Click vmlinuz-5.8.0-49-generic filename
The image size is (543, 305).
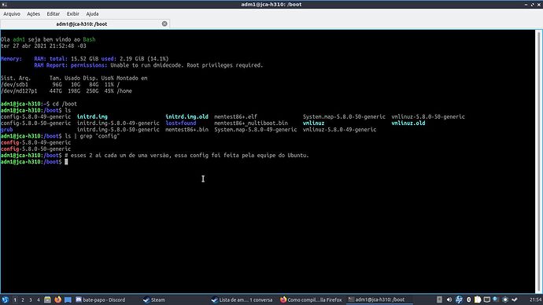[339, 130]
